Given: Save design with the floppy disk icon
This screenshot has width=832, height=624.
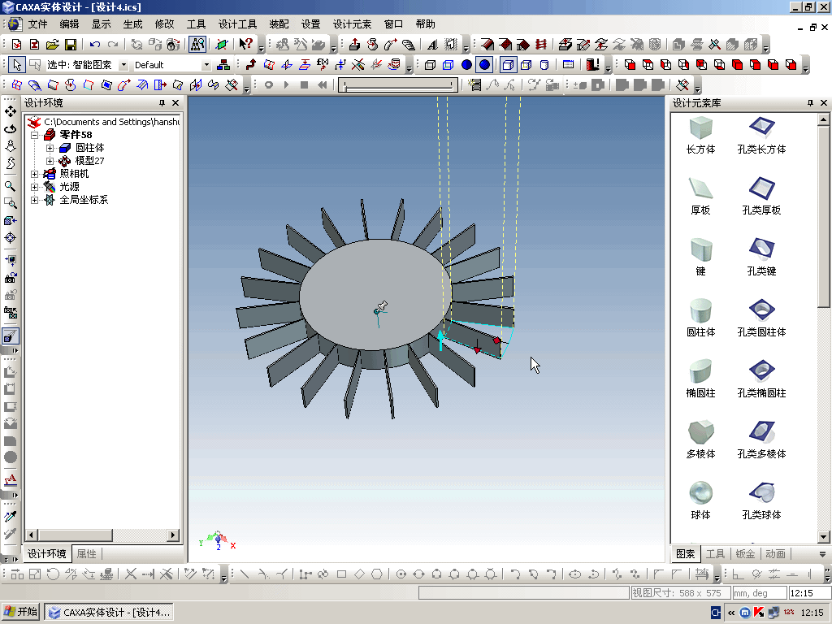Looking at the screenshot, I should coord(70,45).
